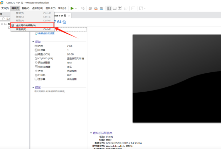Click the 硬盘 (SCSI) device row
The width and height of the screenshot is (221, 152).
click(x=60, y=54)
